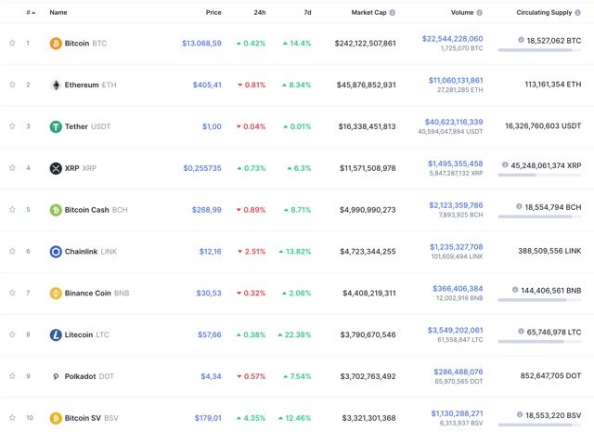This screenshot has height=432, width=594.
Task: Sort table by 7d change header
Action: (307, 12)
